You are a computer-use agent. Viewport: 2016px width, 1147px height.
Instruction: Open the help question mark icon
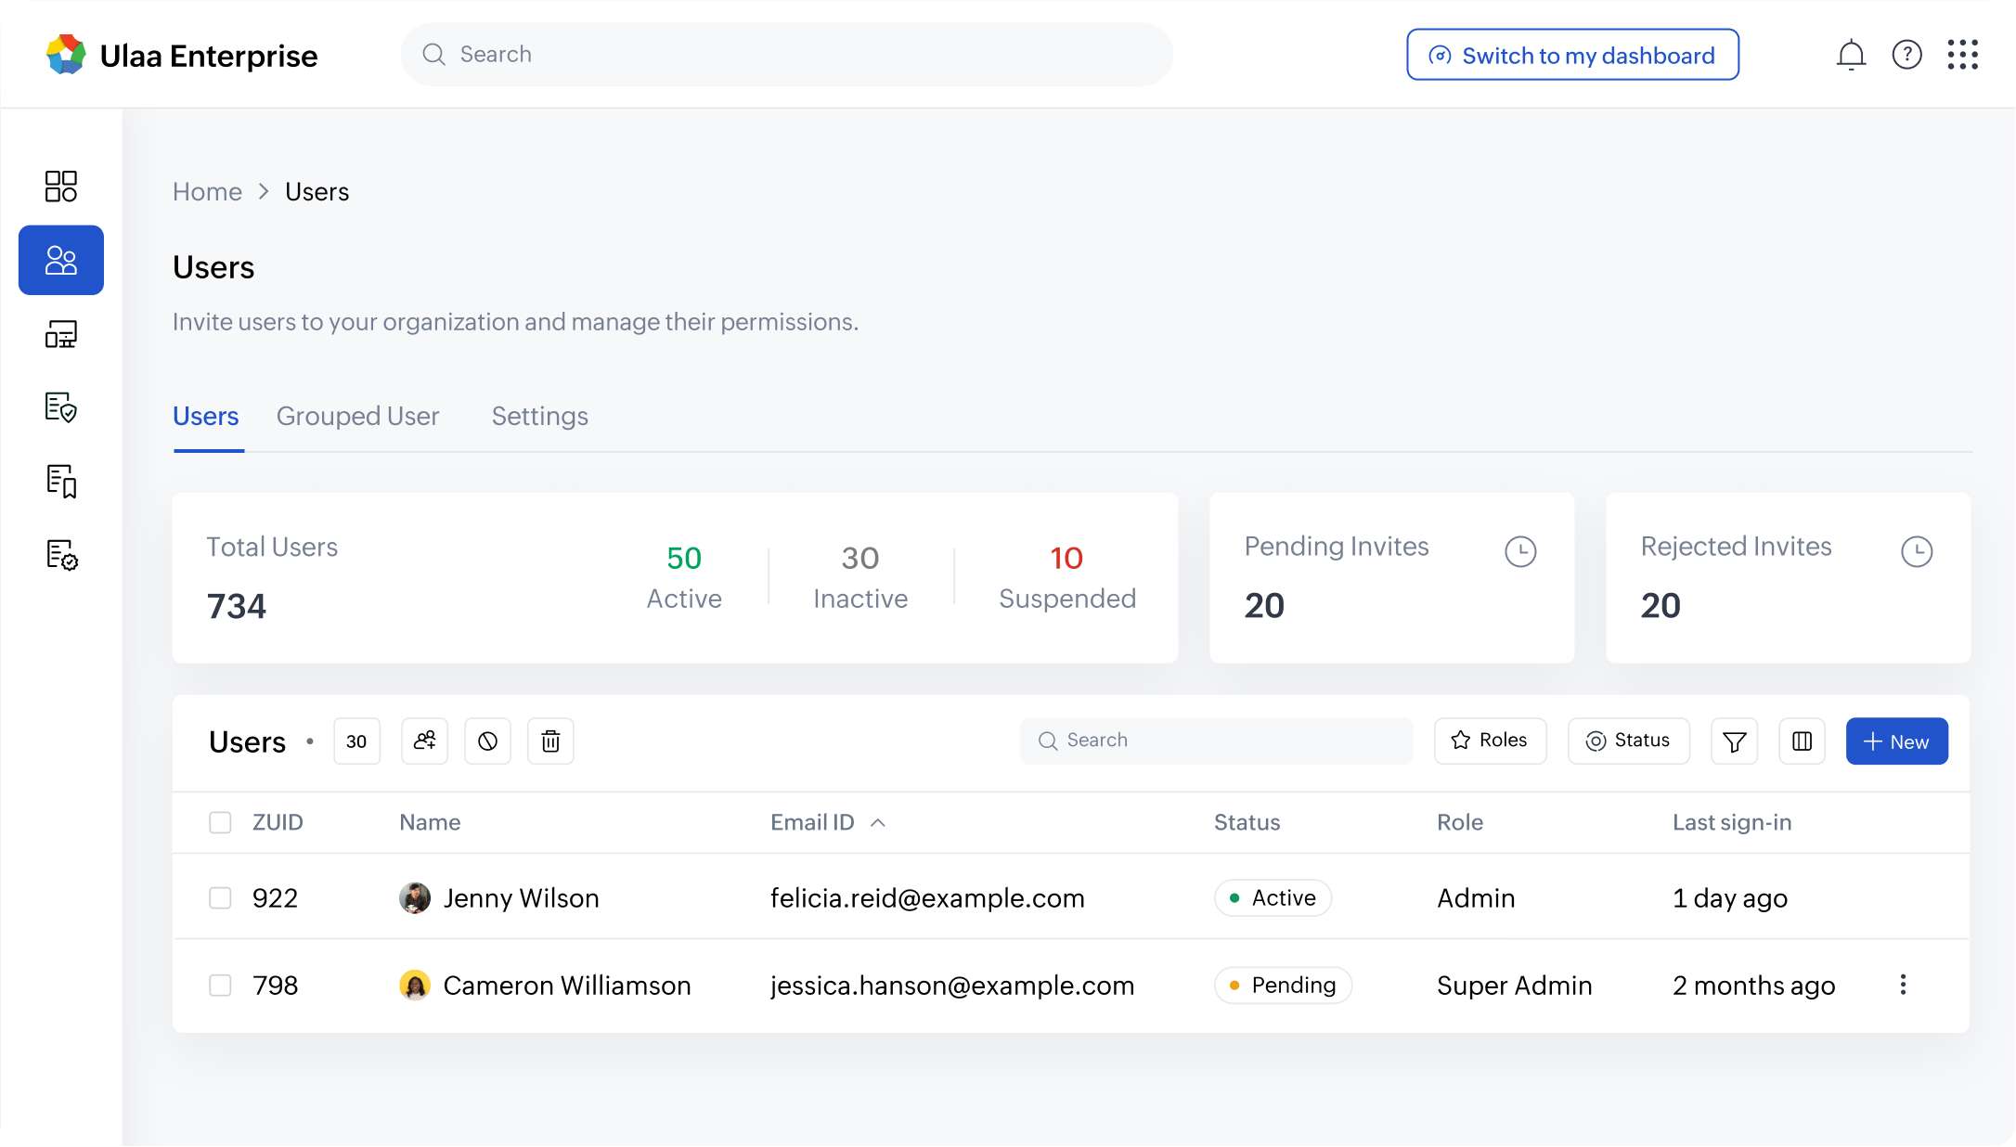[x=1906, y=55]
